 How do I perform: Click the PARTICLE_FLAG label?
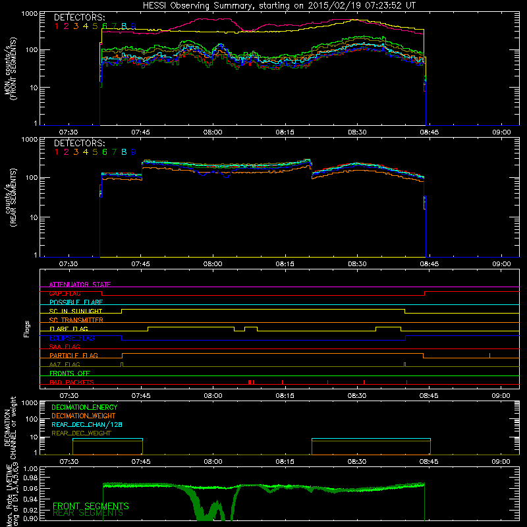(x=74, y=355)
